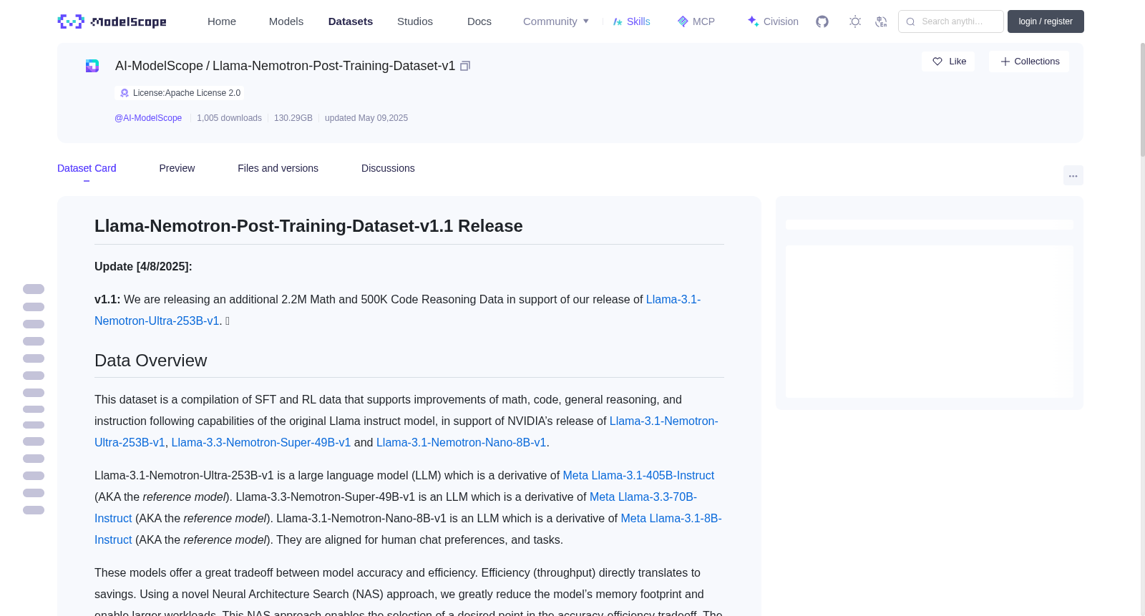Viewport: 1145px width, 616px height.
Task: Click the Civision sparkle icon
Action: coord(753,21)
